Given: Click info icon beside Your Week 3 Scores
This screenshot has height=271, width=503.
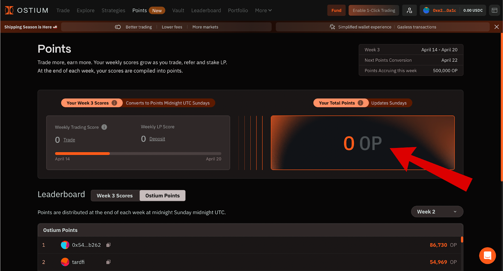Looking at the screenshot, I should [x=114, y=103].
